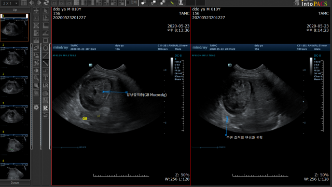
Task: Open the settings gear icon
Action: pos(36,108)
